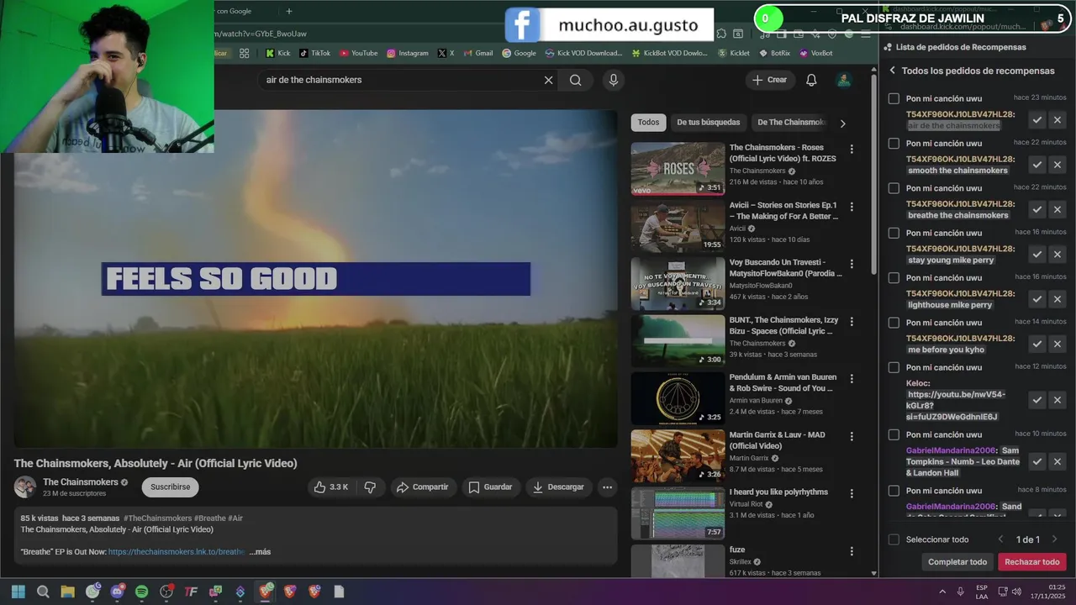The image size is (1076, 605).
Task: Reject the 'smooth the chainsmokers' request
Action: [x=1058, y=165]
